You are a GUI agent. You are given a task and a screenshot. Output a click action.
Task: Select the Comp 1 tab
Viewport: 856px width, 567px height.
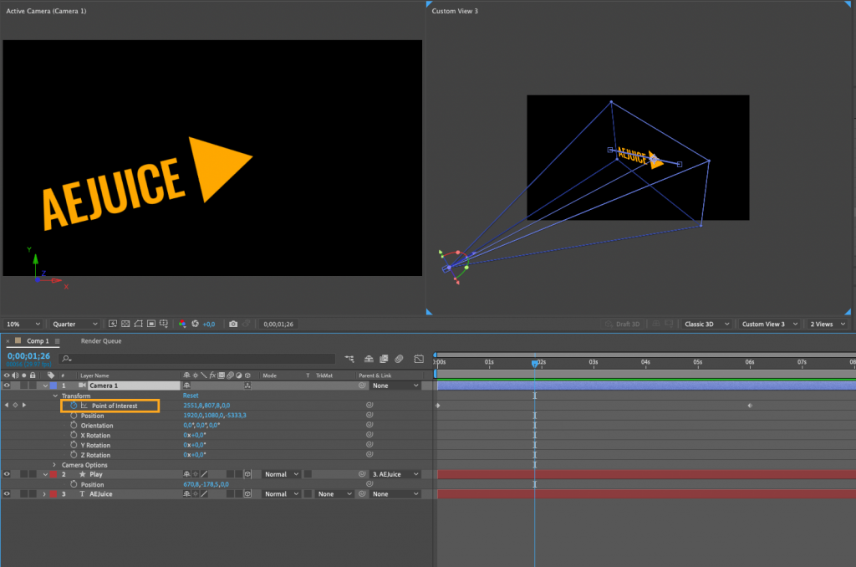tap(38, 341)
